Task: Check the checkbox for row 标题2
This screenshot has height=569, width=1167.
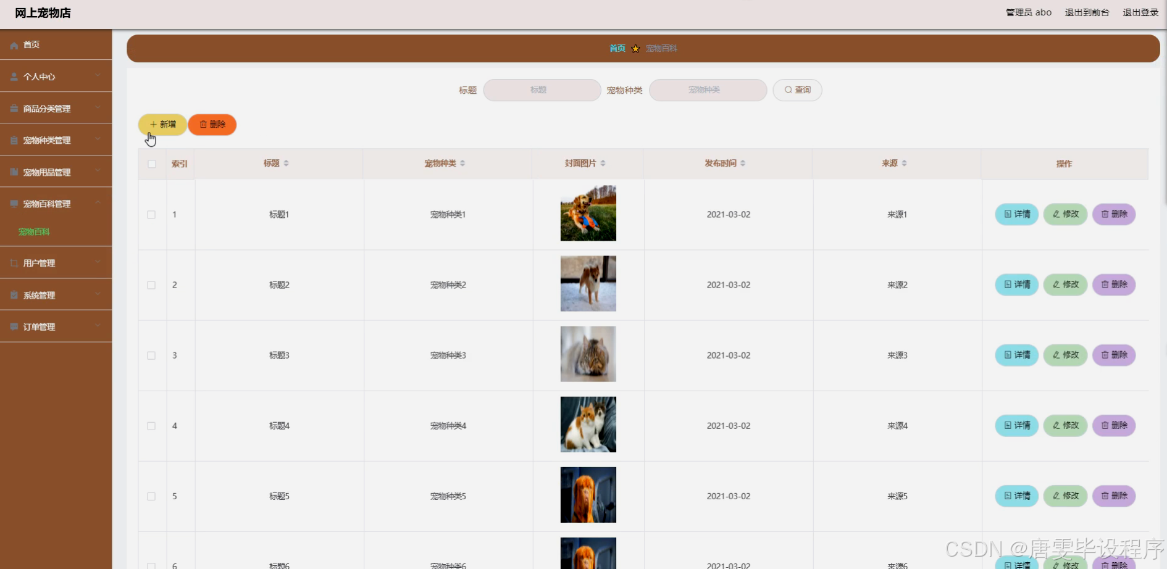Action: point(151,285)
